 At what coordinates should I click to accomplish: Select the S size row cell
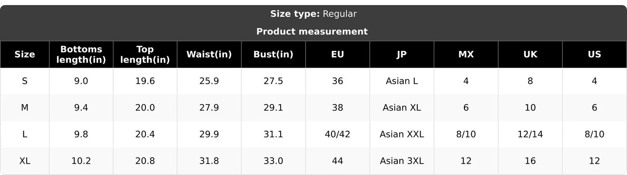(x=25, y=81)
